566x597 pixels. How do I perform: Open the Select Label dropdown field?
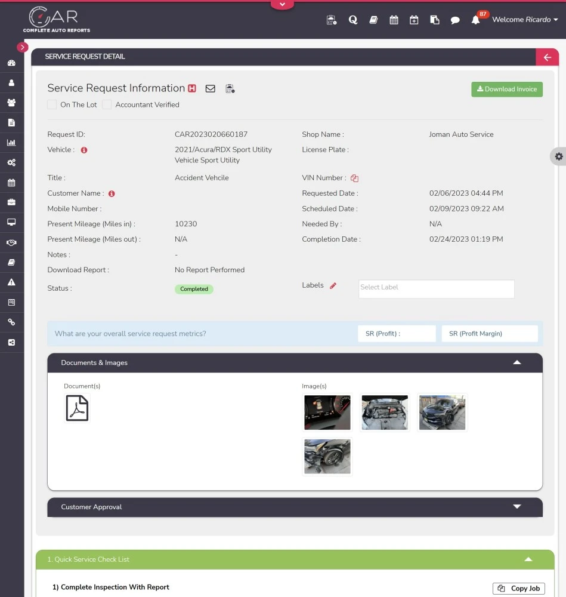[x=437, y=289]
